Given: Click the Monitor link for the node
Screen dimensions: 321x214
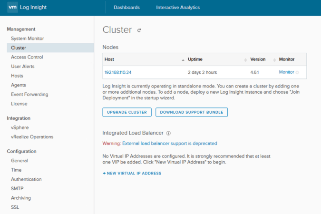Looking at the screenshot, I should [x=286, y=72].
